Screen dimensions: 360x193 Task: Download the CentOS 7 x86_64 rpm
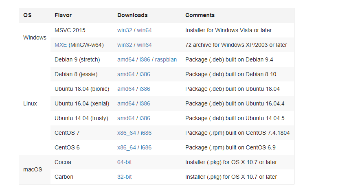(127, 133)
